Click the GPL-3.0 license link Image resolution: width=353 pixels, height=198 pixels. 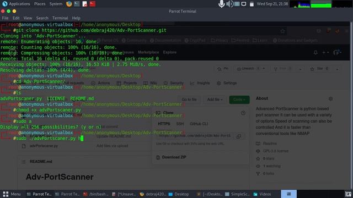tap(276, 151)
